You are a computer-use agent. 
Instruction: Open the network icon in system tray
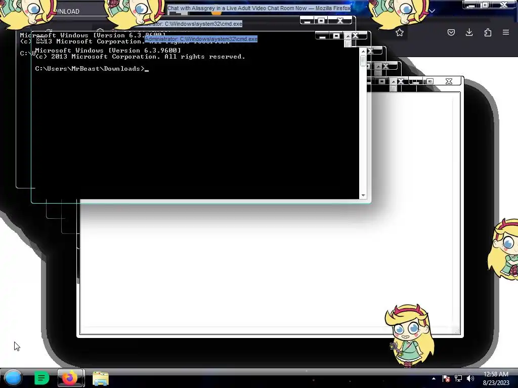pyautogui.click(x=458, y=378)
